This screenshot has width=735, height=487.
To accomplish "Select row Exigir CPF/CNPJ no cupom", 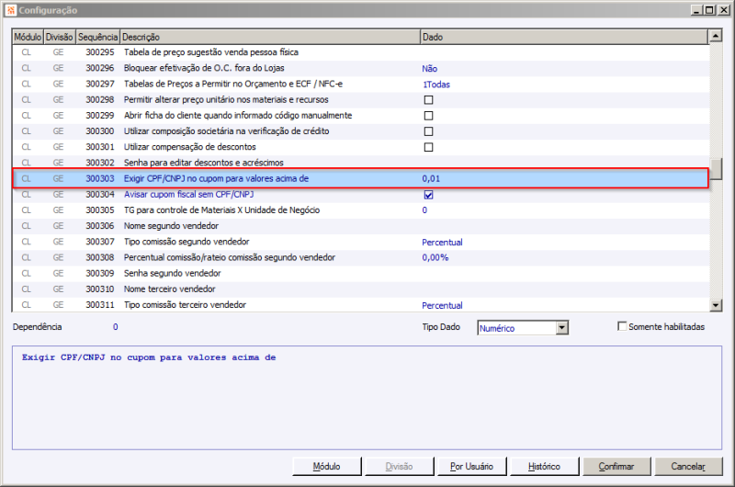I will click(360, 178).
